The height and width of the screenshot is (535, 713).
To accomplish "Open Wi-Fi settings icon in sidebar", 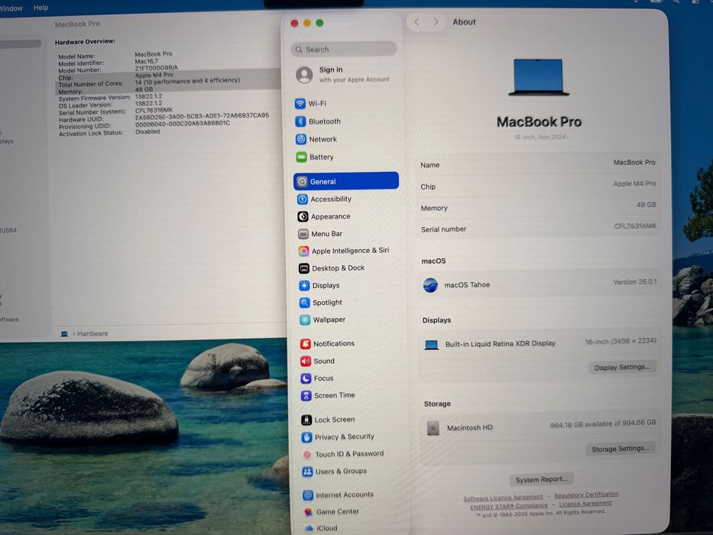I will click(x=300, y=104).
